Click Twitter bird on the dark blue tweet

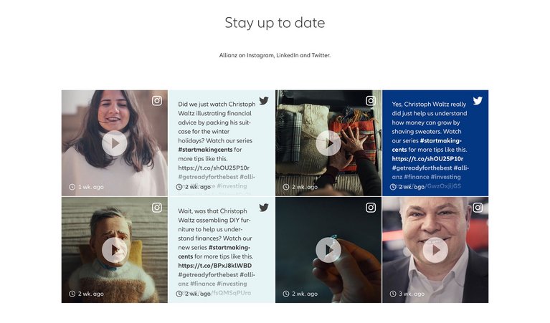pos(478,101)
